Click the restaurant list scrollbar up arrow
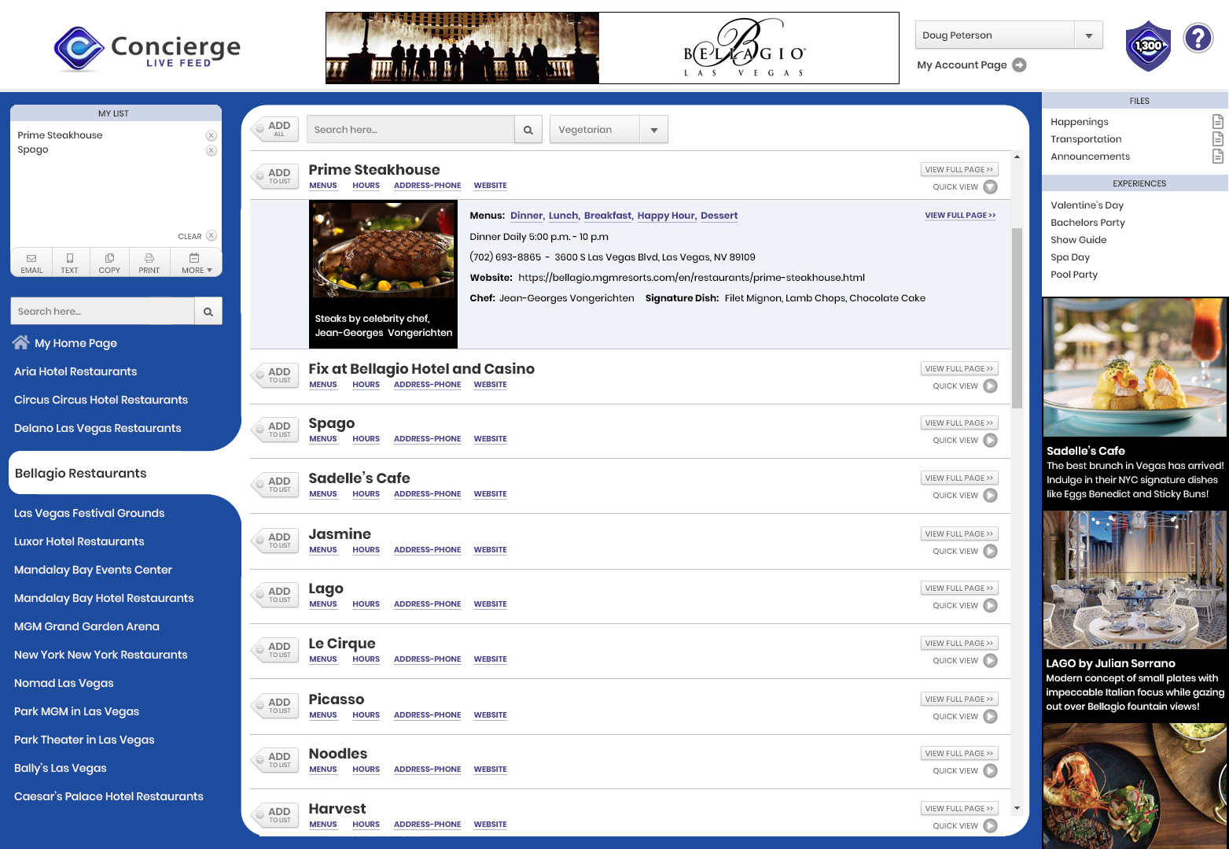The height and width of the screenshot is (849, 1229). [x=1017, y=157]
